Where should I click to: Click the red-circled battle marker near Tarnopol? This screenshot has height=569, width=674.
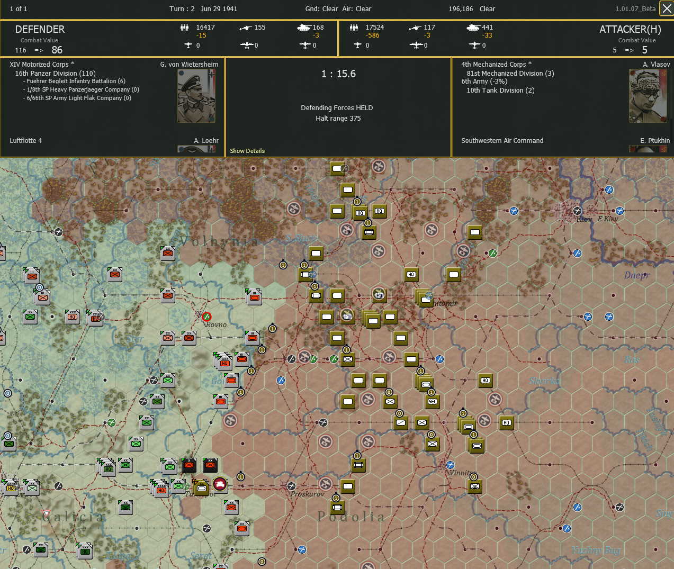point(220,484)
